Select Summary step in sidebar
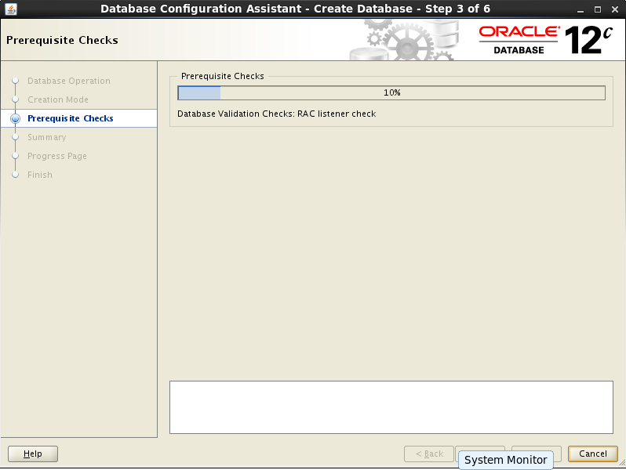 [47, 137]
